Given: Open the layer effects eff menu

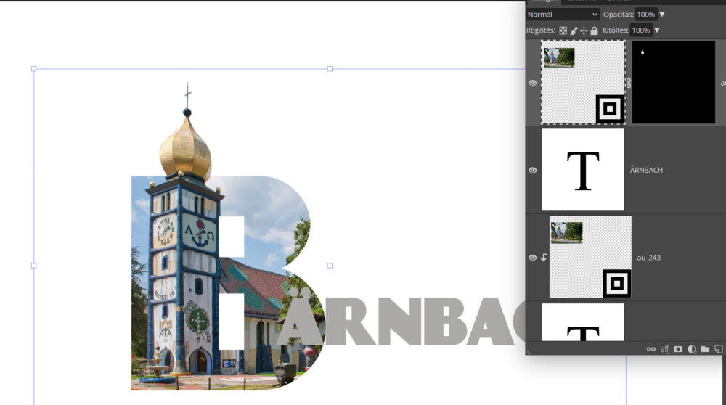Looking at the screenshot, I should pos(665,349).
